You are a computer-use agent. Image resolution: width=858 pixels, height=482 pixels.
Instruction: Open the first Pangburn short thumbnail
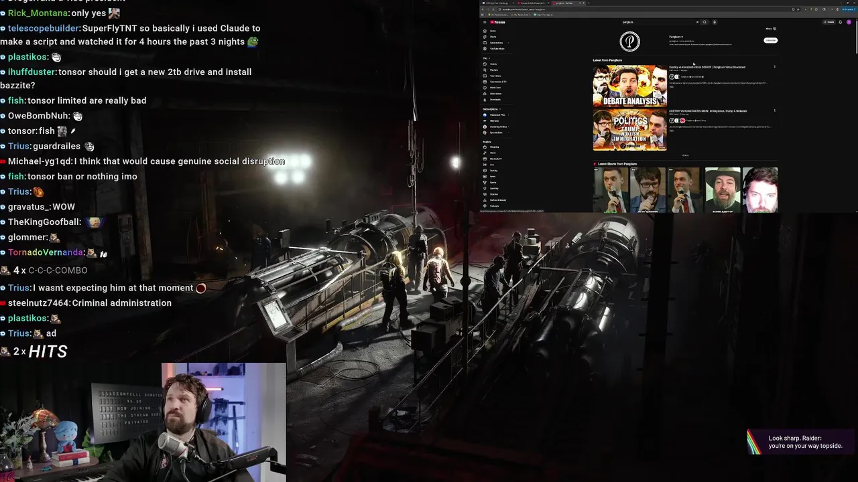[x=611, y=190]
